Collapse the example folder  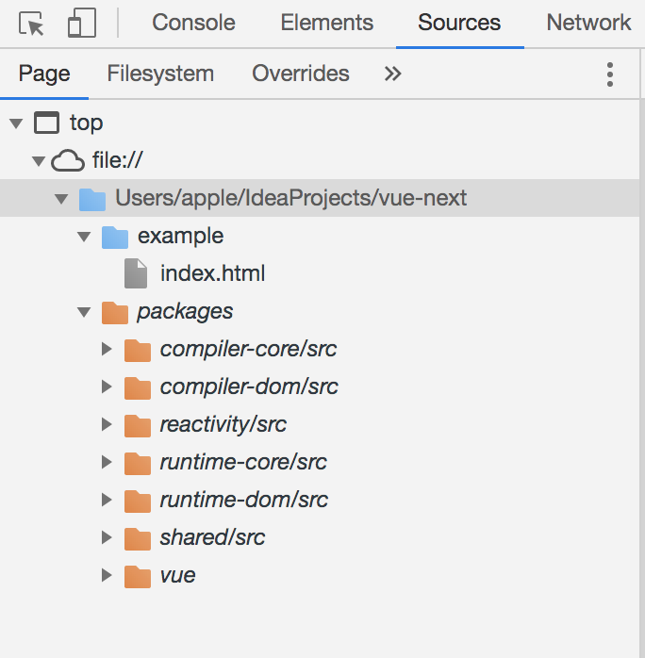point(84,237)
